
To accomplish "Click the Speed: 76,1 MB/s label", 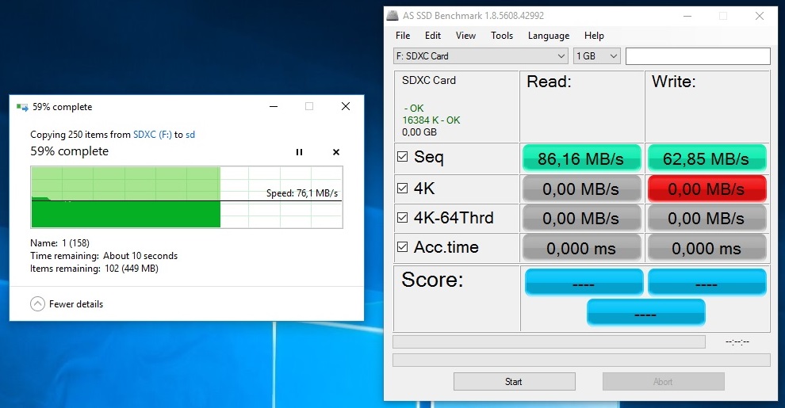I will click(x=302, y=193).
